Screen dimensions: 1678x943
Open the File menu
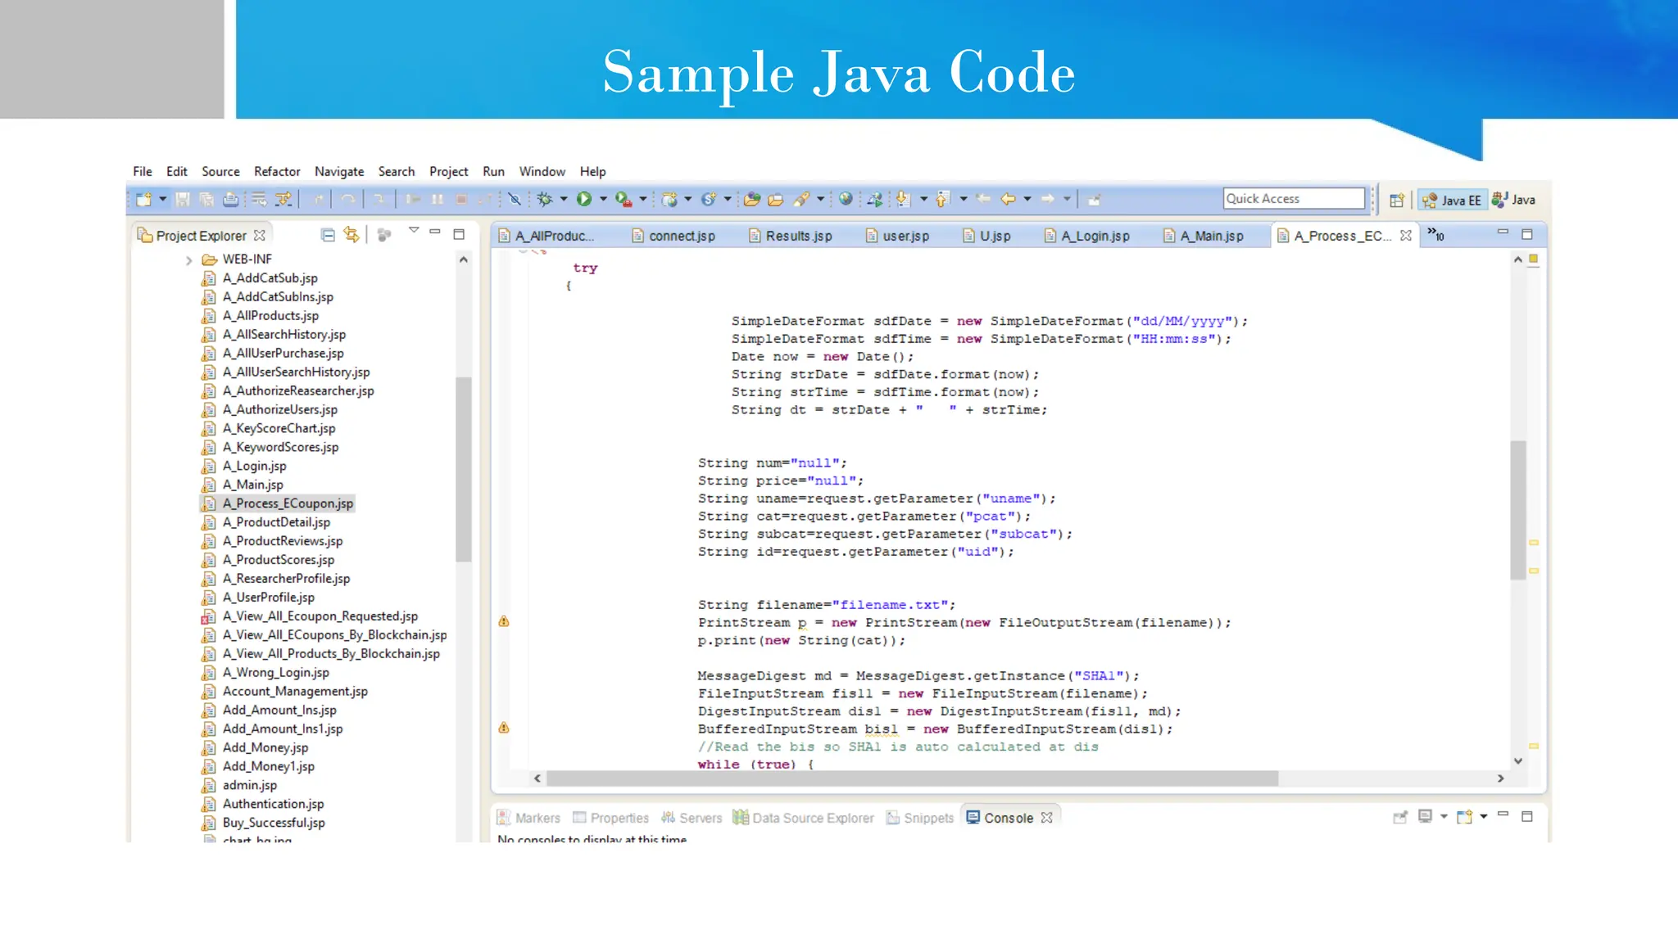click(143, 172)
